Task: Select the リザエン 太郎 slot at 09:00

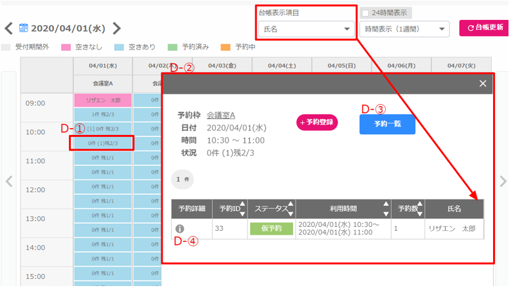Action: point(103,100)
